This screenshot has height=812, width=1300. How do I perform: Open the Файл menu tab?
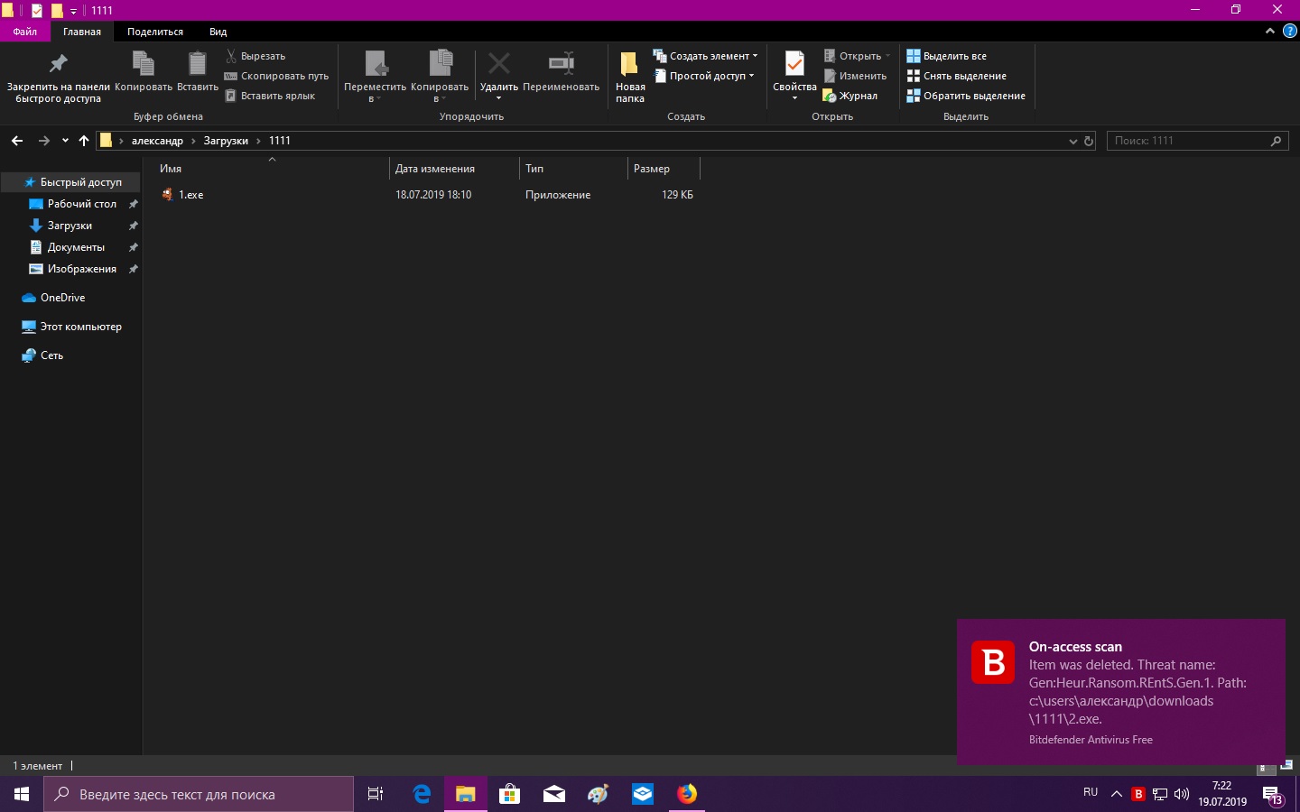click(x=25, y=32)
